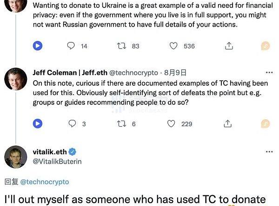Screen dimensions: 279x206
Task: Share the Ukraine donation tweet
Action: coord(228,46)
